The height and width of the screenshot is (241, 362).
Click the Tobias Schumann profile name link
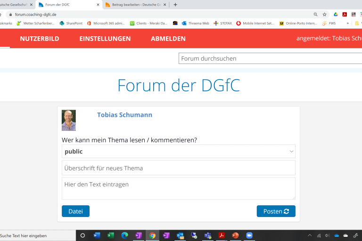(124, 115)
